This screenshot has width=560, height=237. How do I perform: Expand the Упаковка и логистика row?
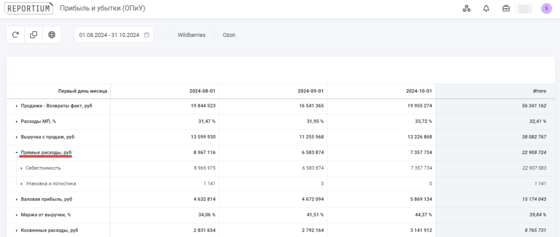click(21, 184)
